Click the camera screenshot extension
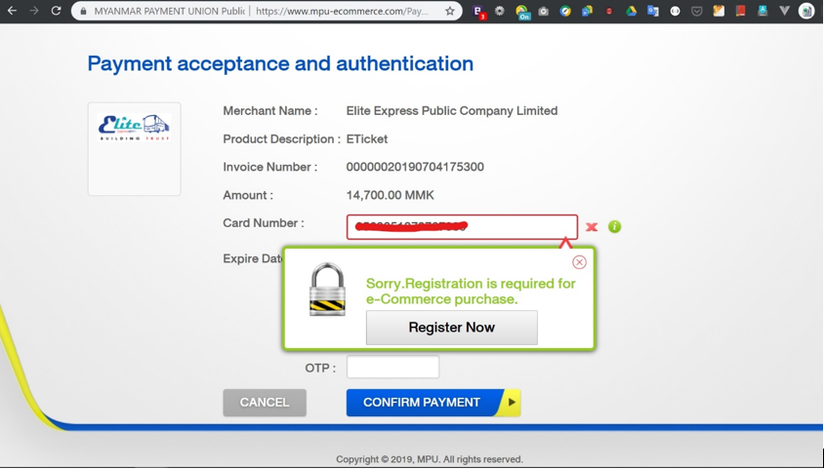The image size is (825, 469). [544, 11]
